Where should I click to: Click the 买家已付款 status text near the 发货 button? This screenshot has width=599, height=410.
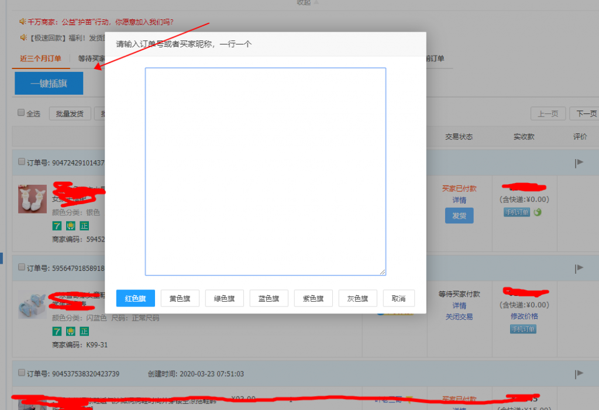(459, 189)
